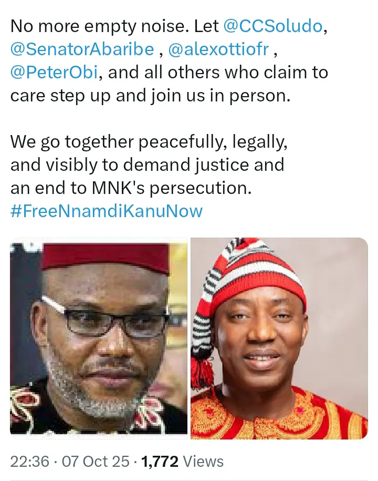The height and width of the screenshot is (481, 378).
Task: Select the #FreeNnamdiKanuNow hashtag
Action: click(107, 211)
